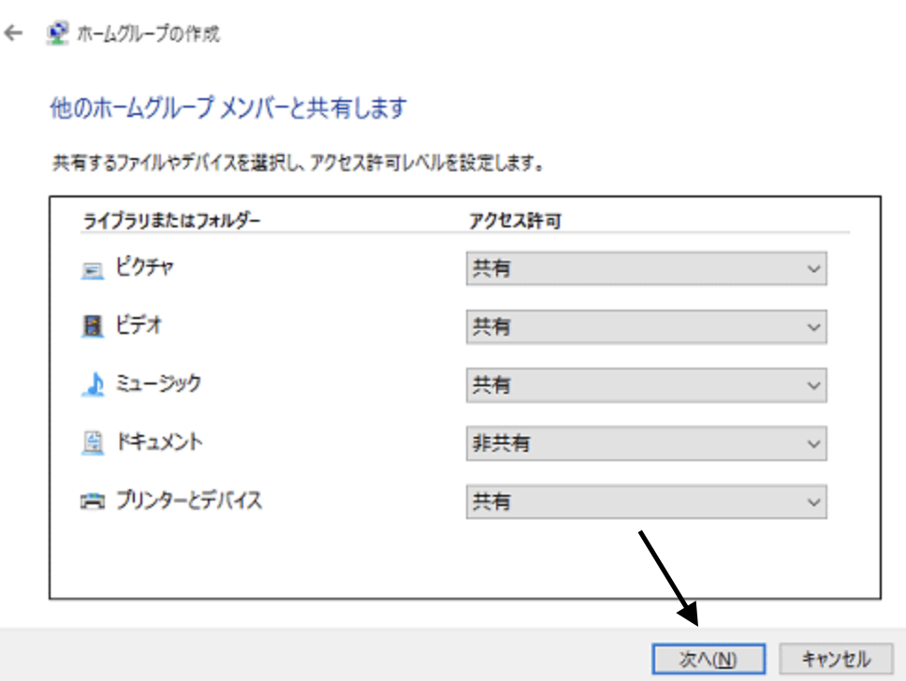Click the HomeGroup icon beside the window title
The image size is (906, 681).
click(x=58, y=34)
